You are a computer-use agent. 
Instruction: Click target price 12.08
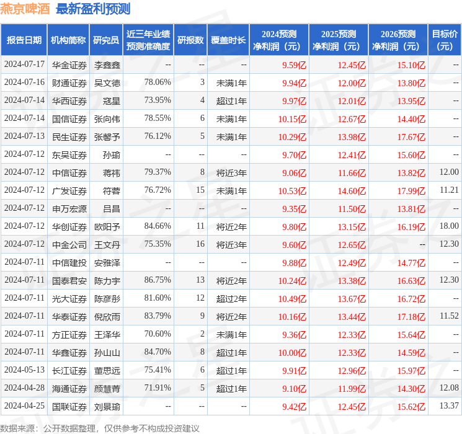[x=449, y=387]
